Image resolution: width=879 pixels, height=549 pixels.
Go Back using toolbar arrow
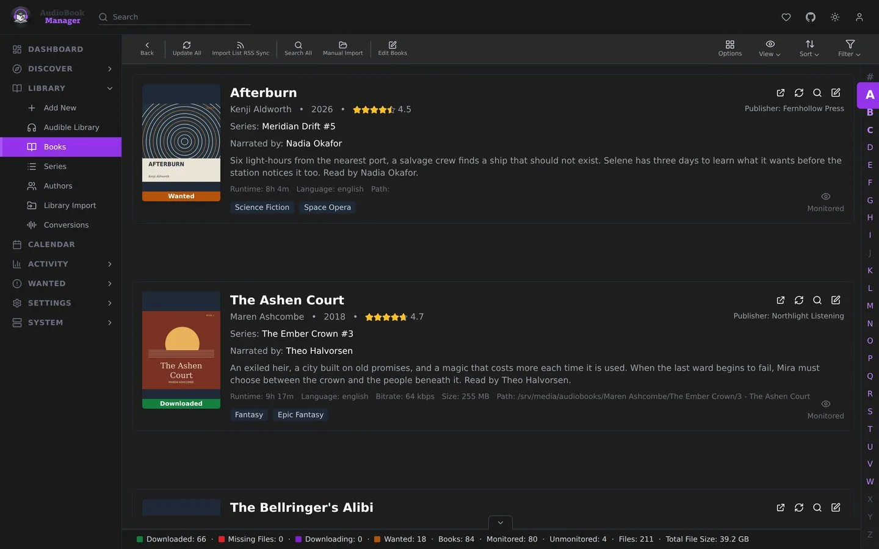pyautogui.click(x=147, y=49)
